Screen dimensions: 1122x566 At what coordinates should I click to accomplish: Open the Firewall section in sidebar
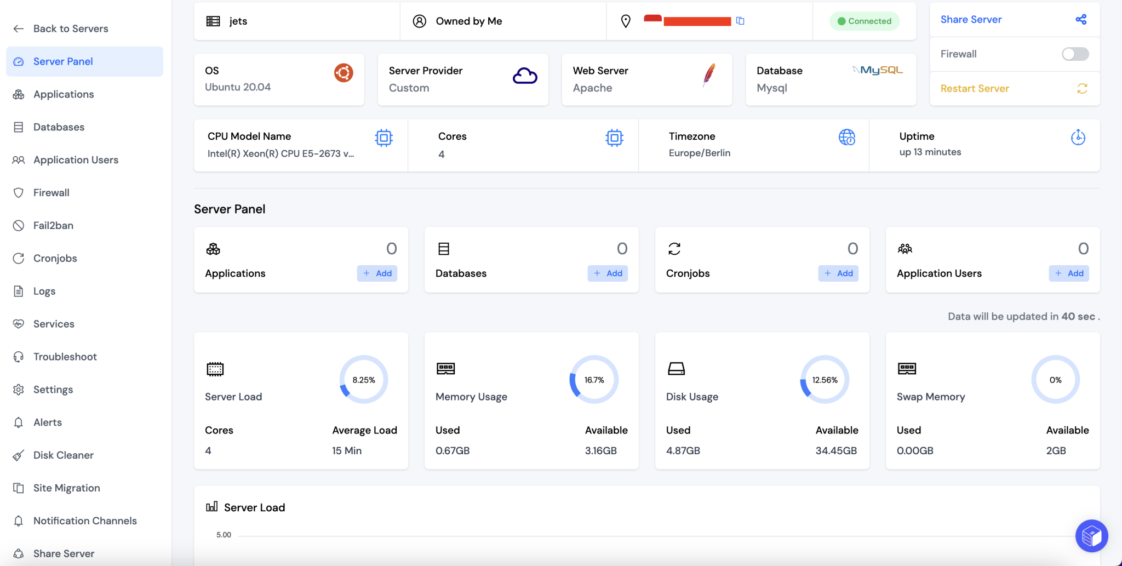[51, 192]
